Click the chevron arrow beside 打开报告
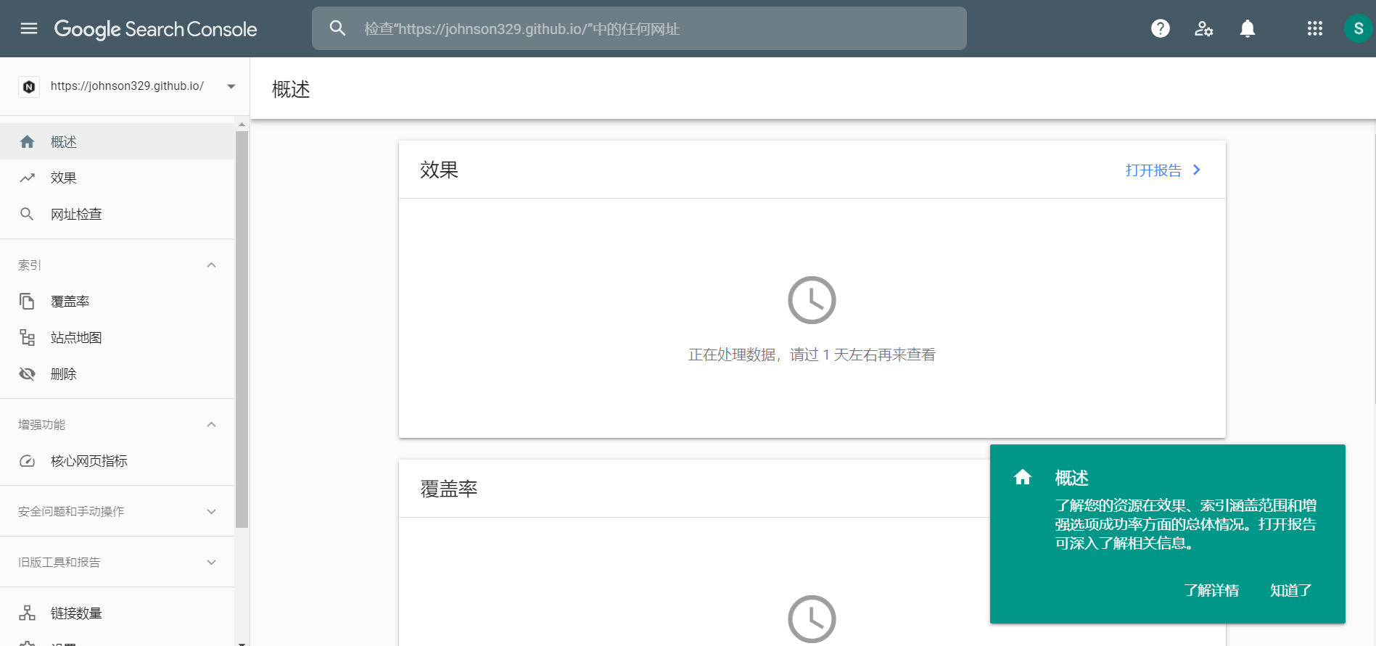 1197,170
